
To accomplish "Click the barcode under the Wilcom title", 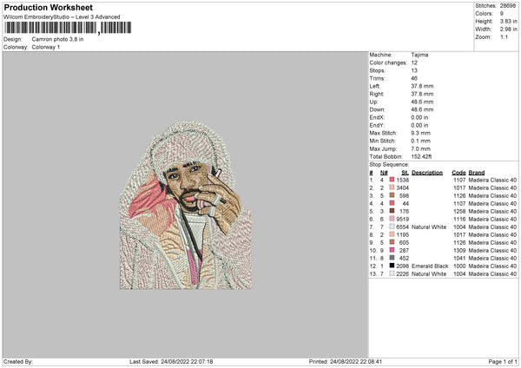I will [x=68, y=28].
